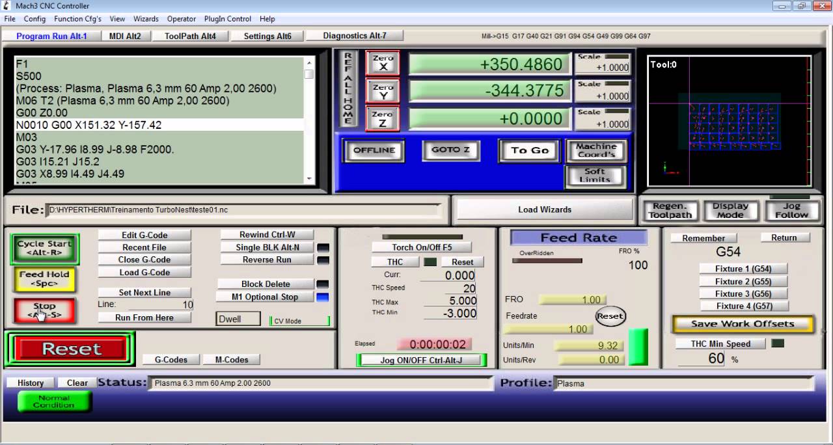Click the Zero X axis button

coord(383,63)
